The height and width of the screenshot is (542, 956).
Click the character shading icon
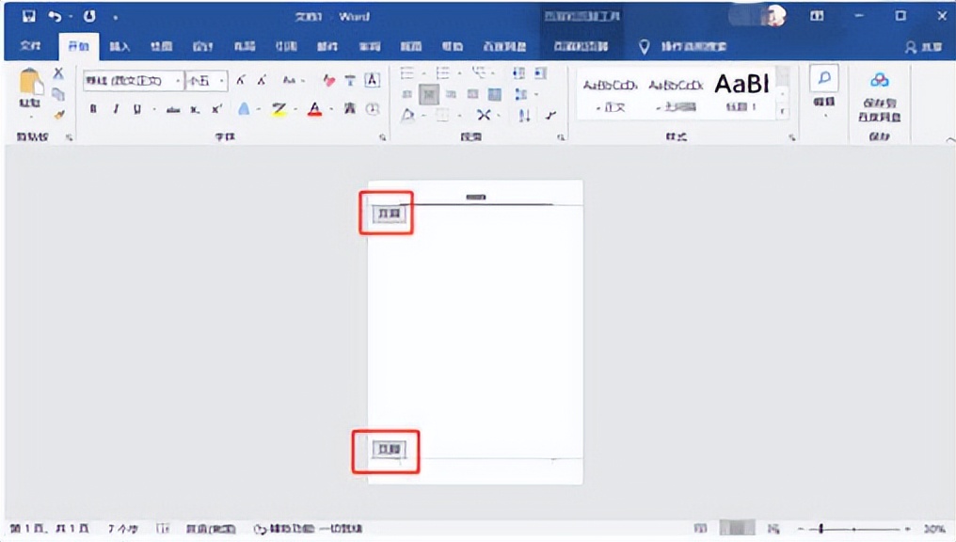click(350, 109)
